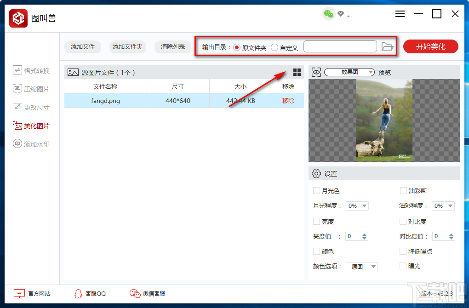This screenshot has width=469, height=308.
Task: Click the source image files picture icon
Action: [73, 72]
